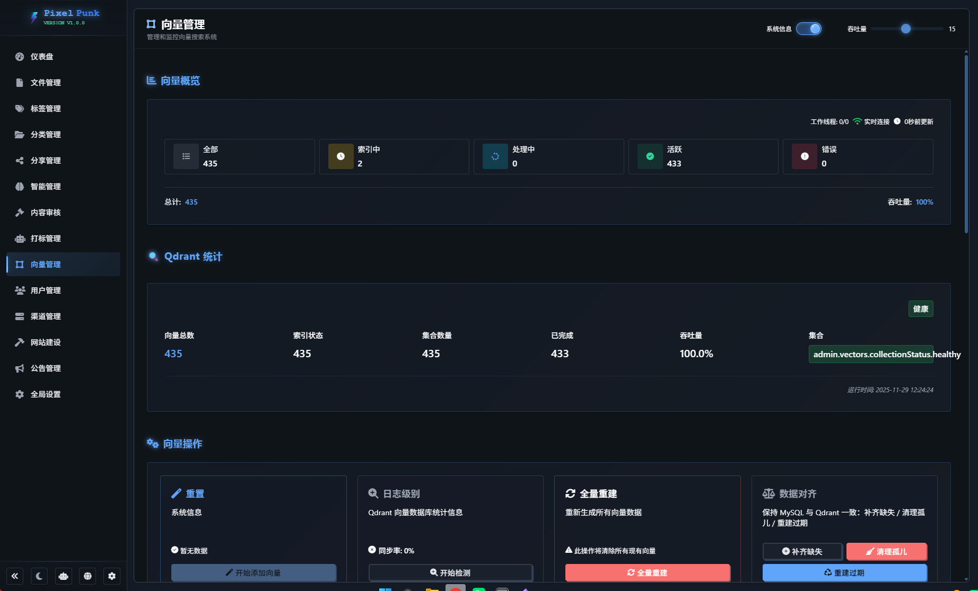Toggle dark mode moon icon

39,576
